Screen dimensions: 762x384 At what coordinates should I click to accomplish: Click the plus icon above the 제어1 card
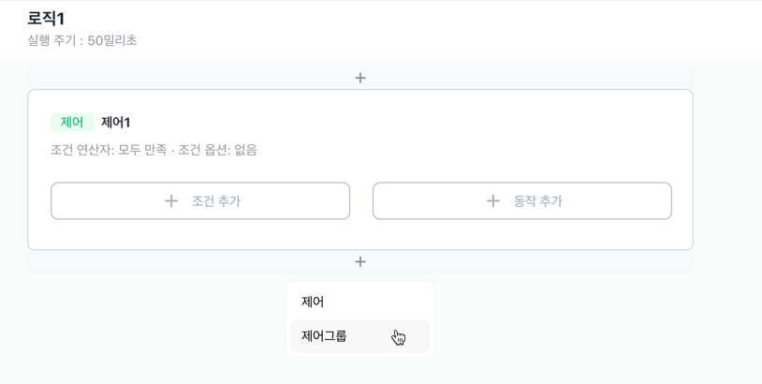tap(360, 78)
